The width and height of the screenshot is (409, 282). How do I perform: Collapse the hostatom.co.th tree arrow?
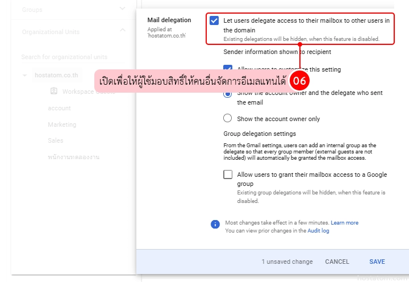(25, 75)
